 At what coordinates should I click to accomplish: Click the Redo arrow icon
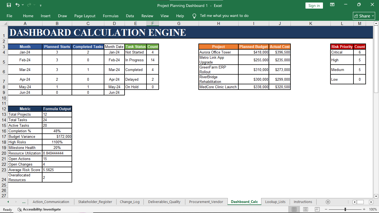pyautogui.click(x=29, y=5)
